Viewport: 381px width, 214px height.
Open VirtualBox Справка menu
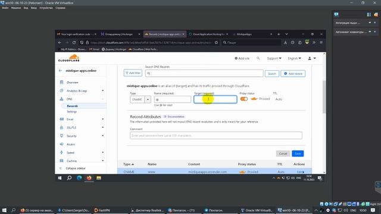point(60,8)
